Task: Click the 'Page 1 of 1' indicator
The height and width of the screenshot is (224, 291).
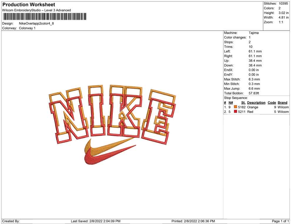Action: [x=280, y=221]
